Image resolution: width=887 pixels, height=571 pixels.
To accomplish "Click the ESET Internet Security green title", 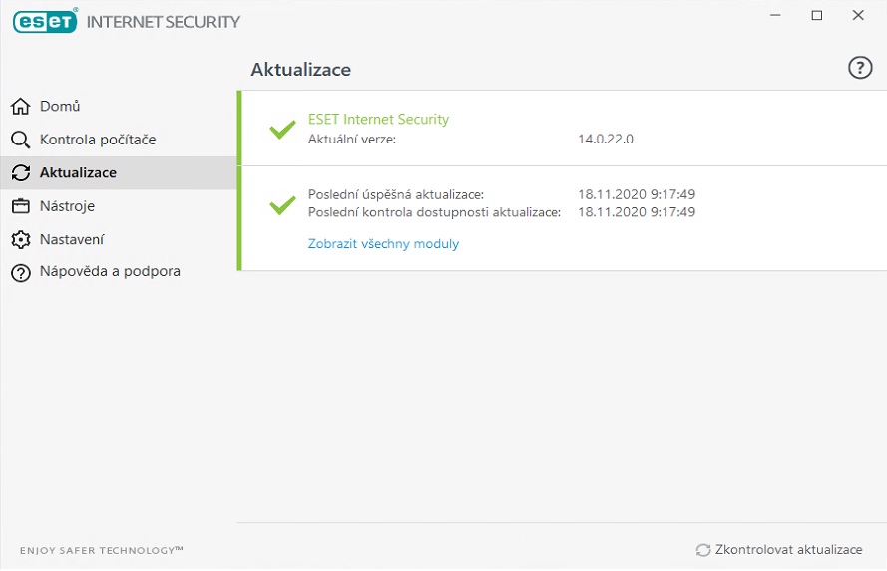I will point(378,120).
